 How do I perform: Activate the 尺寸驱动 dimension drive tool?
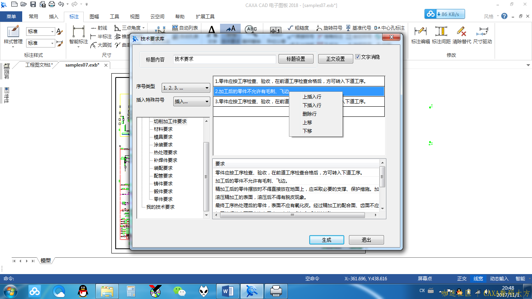pos(483,34)
